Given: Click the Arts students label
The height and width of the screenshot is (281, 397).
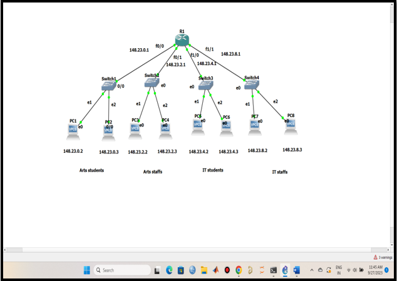Looking at the screenshot, I should [91, 170].
